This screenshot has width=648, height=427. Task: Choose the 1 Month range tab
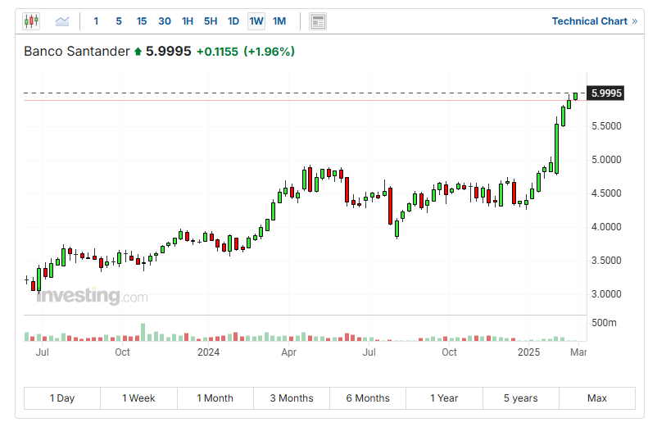coord(215,398)
